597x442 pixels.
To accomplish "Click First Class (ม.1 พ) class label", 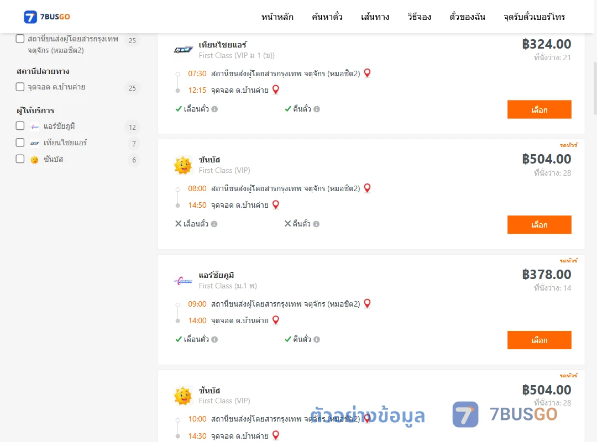I will click(x=228, y=286).
